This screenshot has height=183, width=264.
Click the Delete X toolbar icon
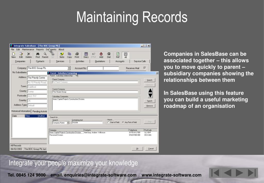[29, 55]
